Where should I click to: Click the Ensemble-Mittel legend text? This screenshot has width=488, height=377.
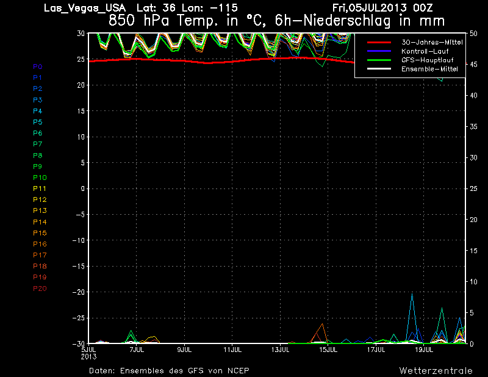(x=429, y=69)
